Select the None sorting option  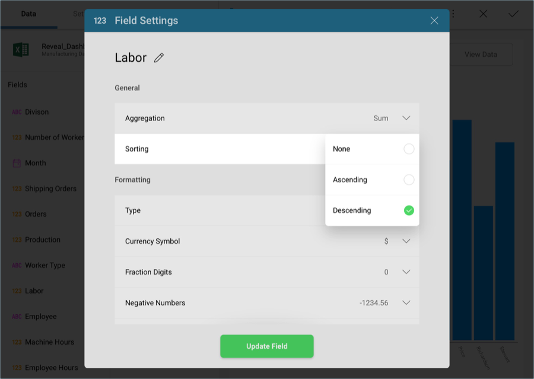(x=409, y=149)
